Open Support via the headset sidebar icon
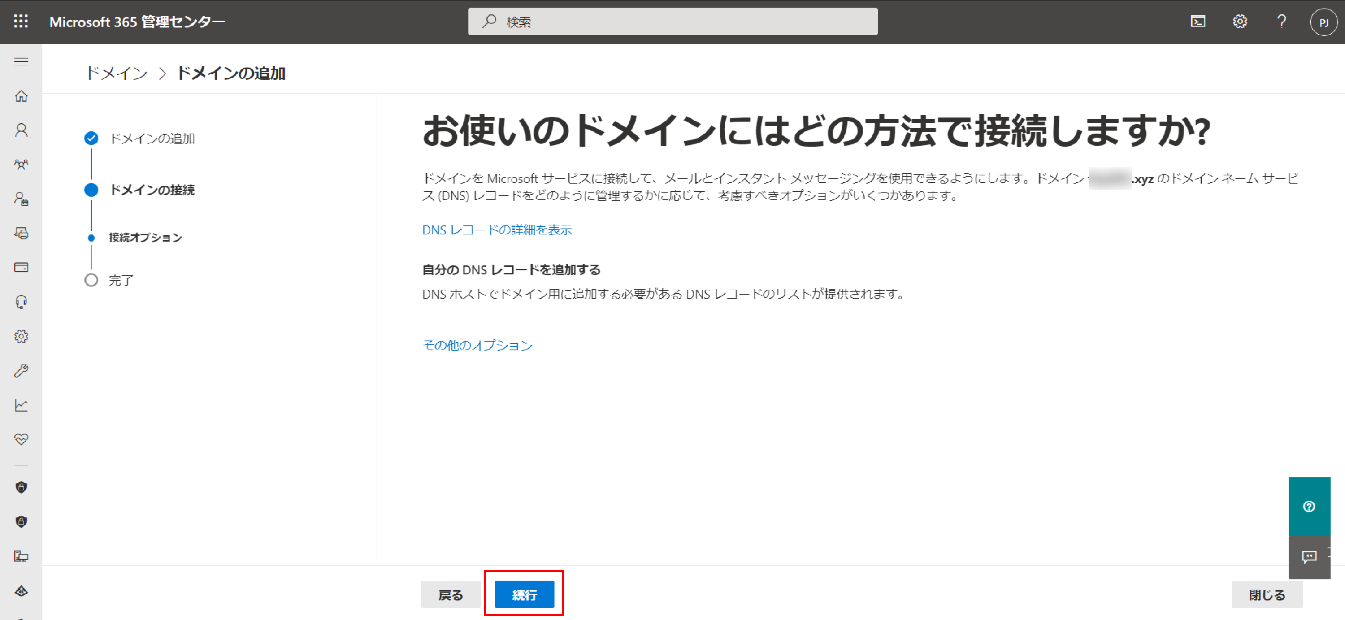Screen dimensions: 1345x620 point(22,302)
